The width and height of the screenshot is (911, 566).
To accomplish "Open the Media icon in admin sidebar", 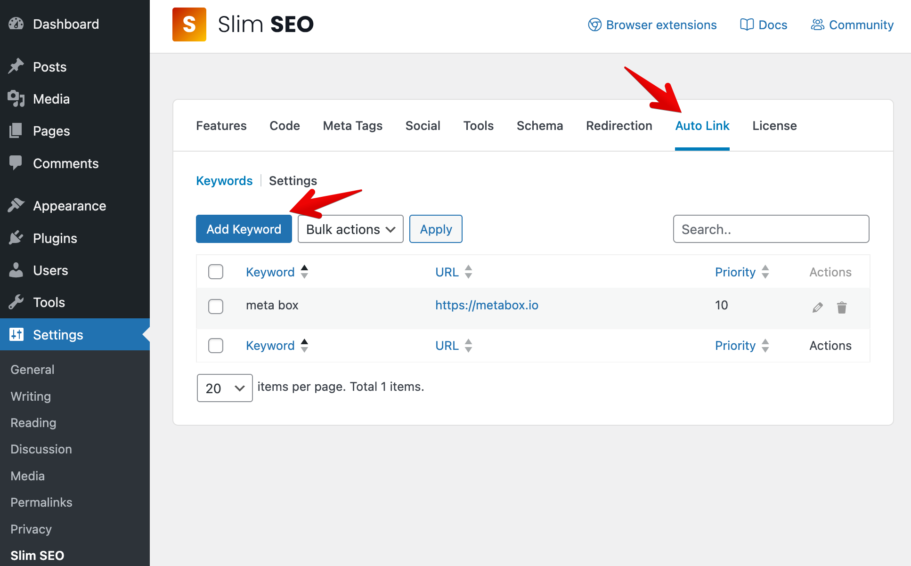I will 16,98.
